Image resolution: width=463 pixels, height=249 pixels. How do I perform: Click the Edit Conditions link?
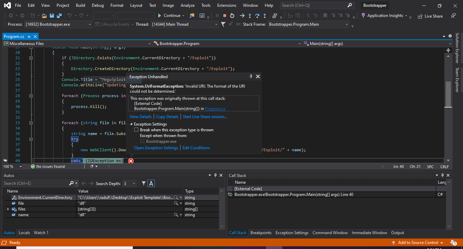196,148
